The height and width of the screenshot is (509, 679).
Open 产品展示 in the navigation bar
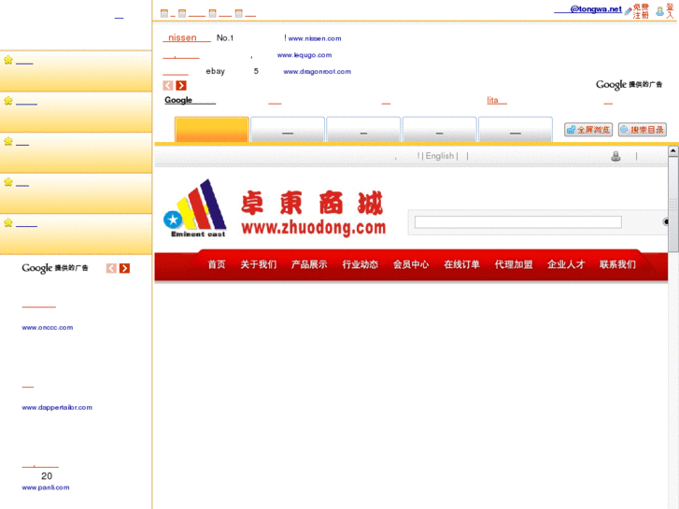(x=309, y=264)
